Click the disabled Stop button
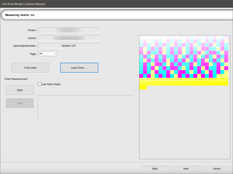The image size is (233, 174). [20, 103]
